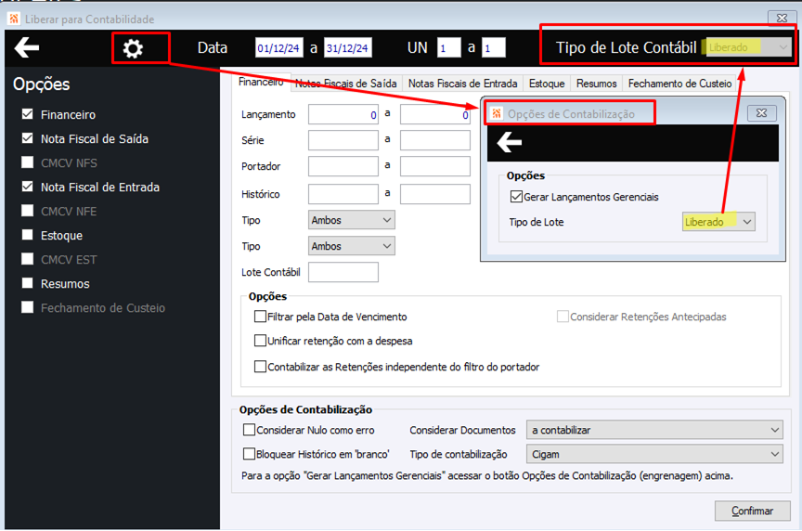This screenshot has height=531, width=802.
Task: Click the Histórico start field
Action: pos(343,194)
